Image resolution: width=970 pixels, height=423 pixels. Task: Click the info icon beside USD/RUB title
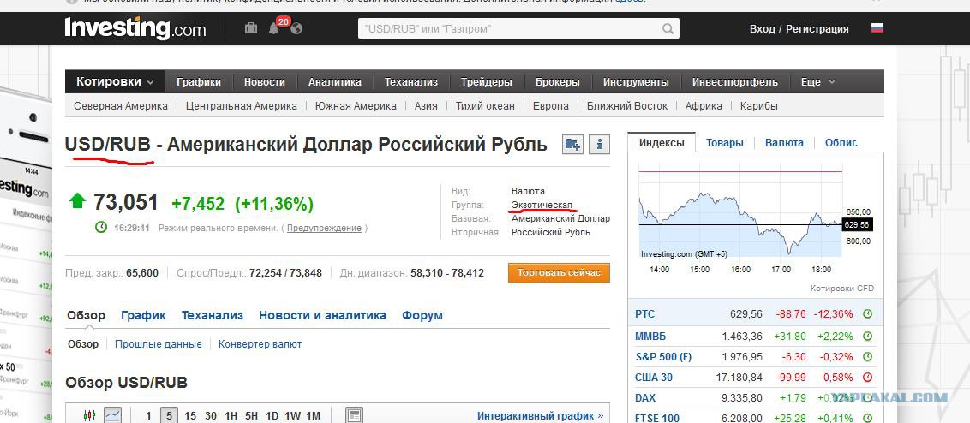(x=600, y=145)
